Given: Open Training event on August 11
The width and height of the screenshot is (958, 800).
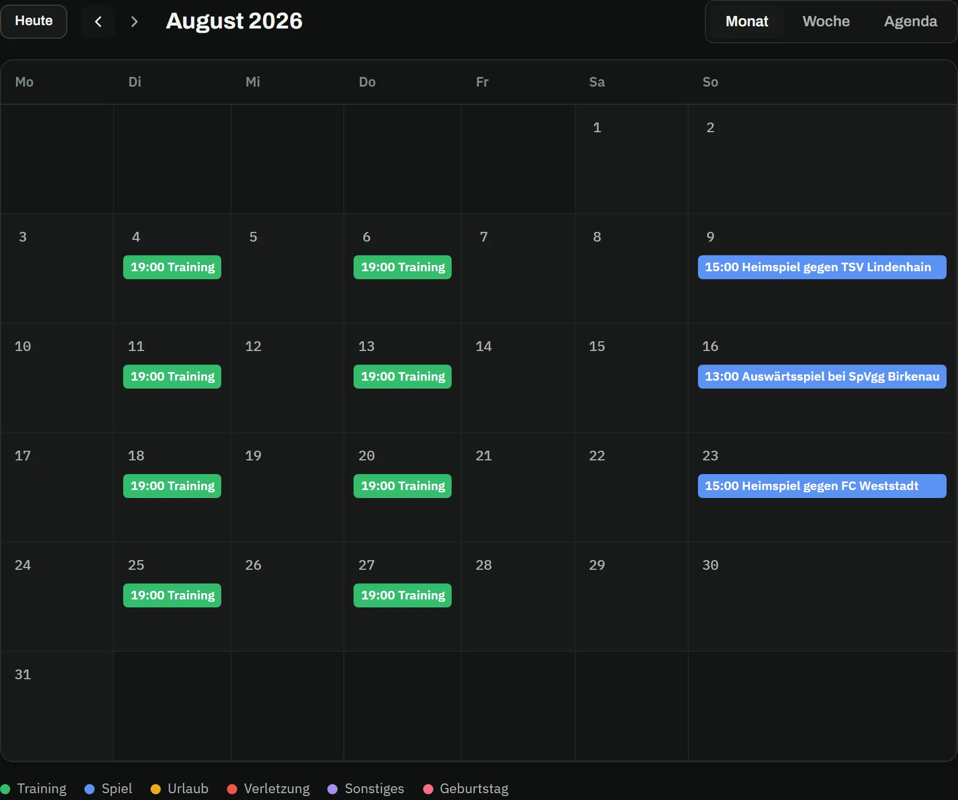Looking at the screenshot, I should tap(172, 377).
